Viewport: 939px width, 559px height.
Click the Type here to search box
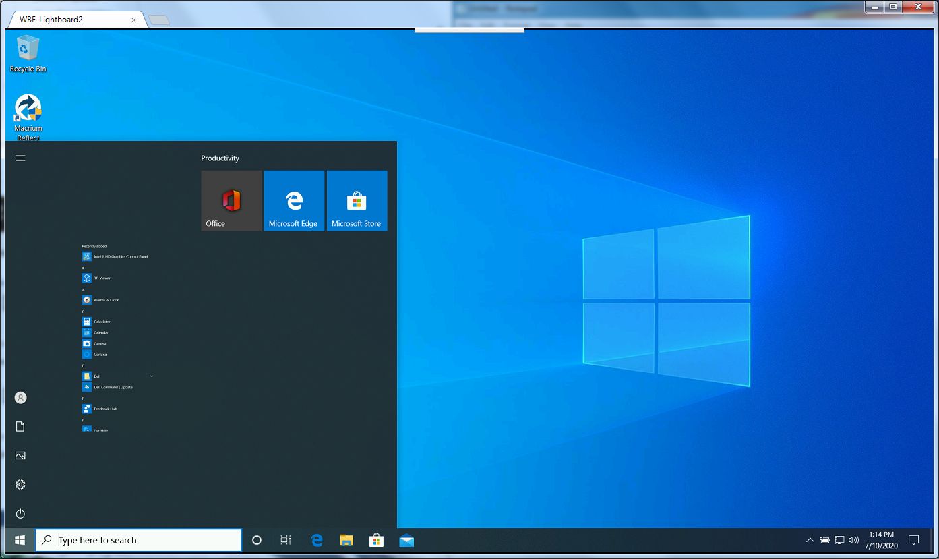(x=138, y=540)
